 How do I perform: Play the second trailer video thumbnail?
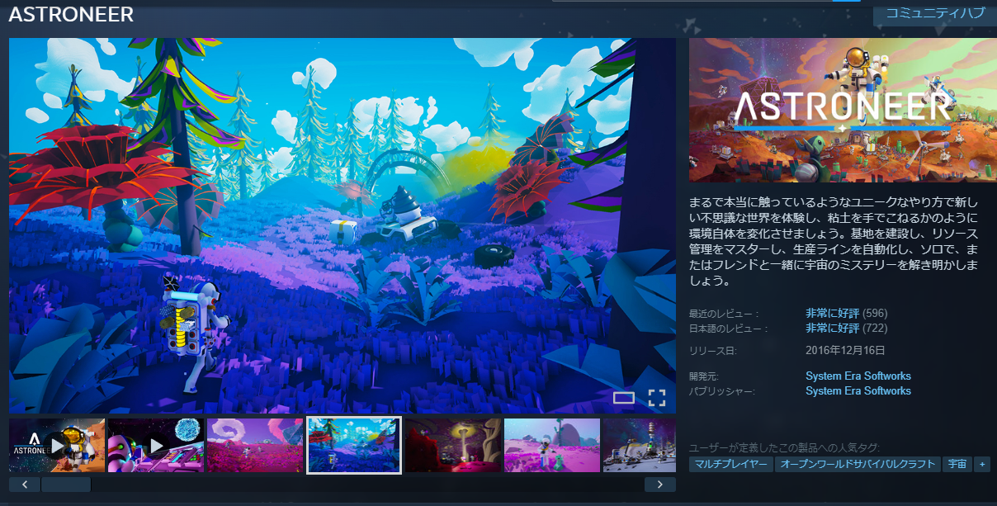156,446
